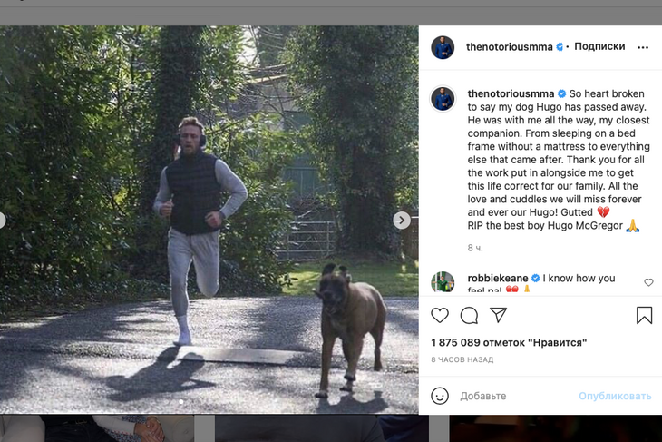662x442 pixels.
Task: Open the emoji picker smiley icon
Action: (440, 396)
